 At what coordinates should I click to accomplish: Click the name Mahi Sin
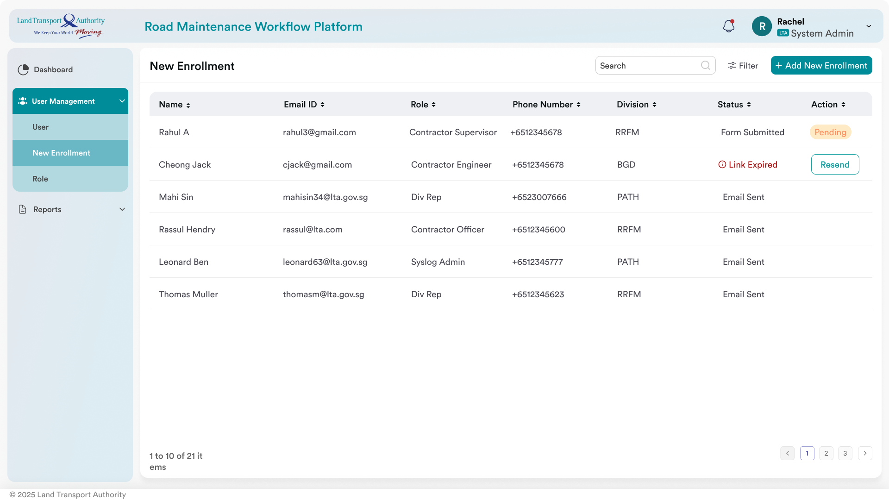(x=176, y=197)
